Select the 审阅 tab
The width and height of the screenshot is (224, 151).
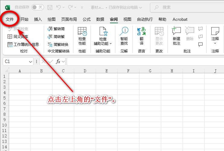[x=114, y=19]
